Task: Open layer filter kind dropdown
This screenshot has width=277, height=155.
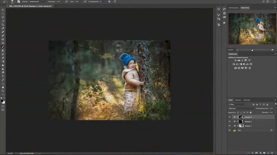Action: 237,105
